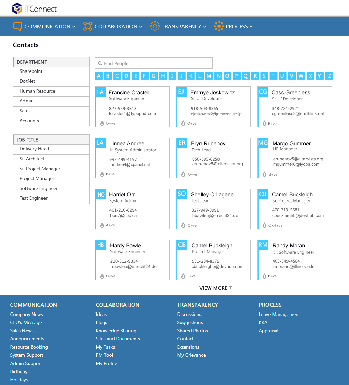
Task: Choose the Admin department
Action: click(x=51, y=101)
